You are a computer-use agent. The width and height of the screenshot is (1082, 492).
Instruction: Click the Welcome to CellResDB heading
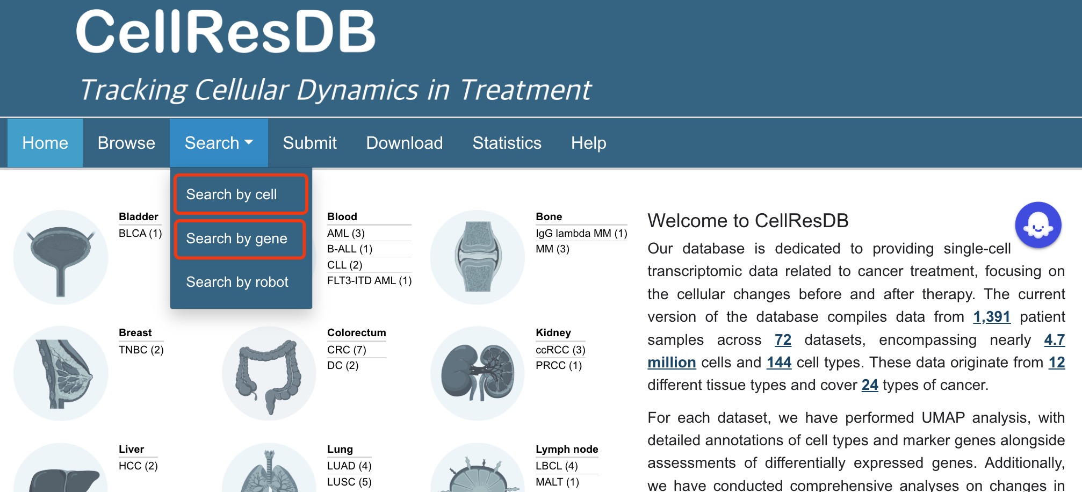[x=748, y=221]
